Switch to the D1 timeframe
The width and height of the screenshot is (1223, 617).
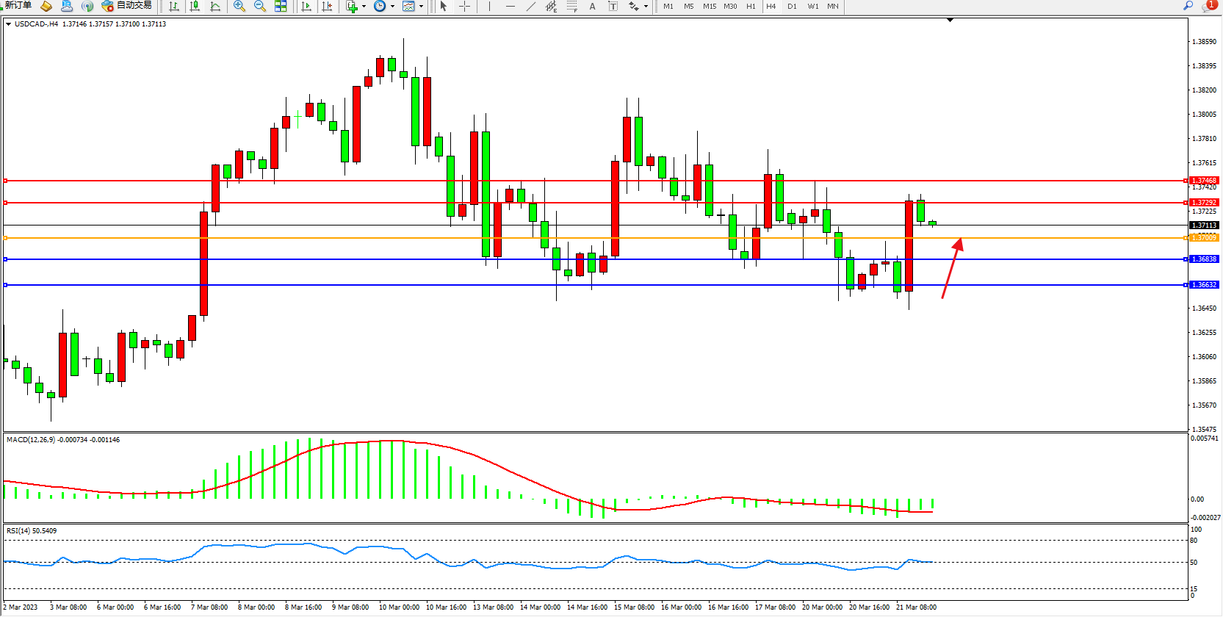[x=792, y=6]
